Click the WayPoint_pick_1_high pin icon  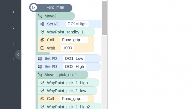pos(42,83)
